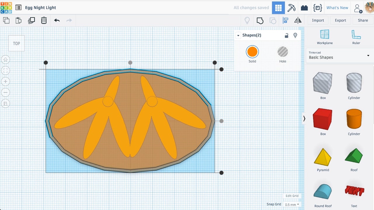374x210 pixels.
Task: Group the selected shapes
Action: (260, 20)
